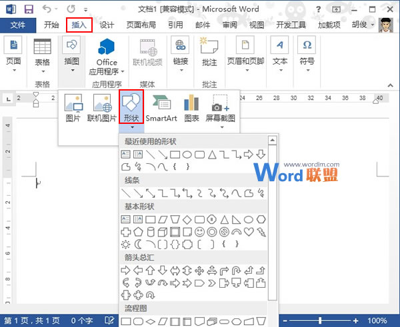Viewport: 400px width, 327px height.
Task: Select the cube basic shape
Action: [163, 232]
